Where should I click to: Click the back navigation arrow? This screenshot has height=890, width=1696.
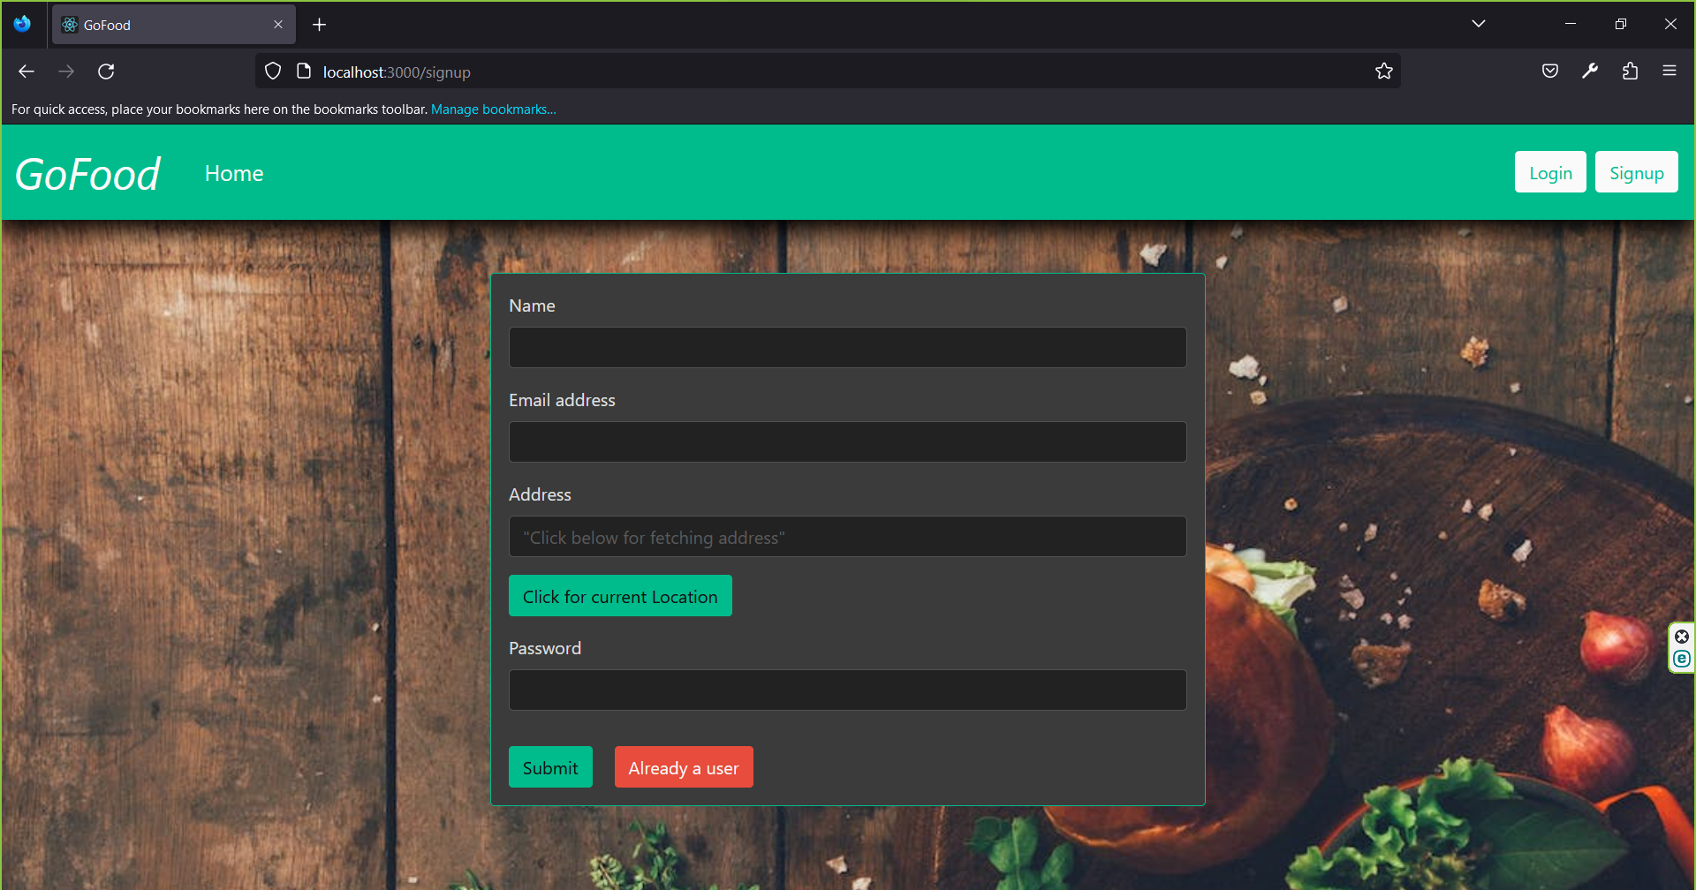[x=26, y=72]
